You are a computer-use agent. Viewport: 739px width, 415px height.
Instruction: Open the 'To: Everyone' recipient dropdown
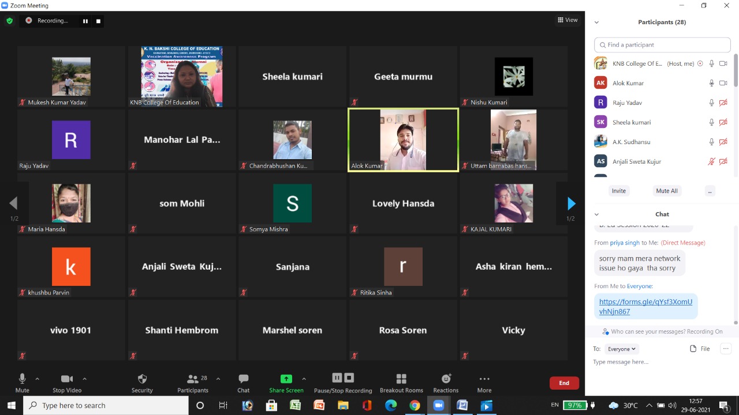pos(622,349)
